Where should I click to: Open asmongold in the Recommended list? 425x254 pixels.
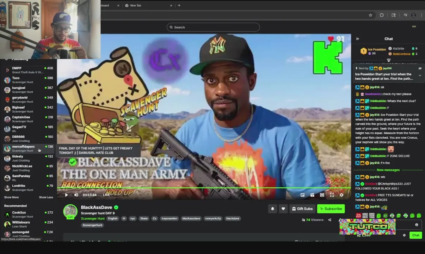(28, 234)
